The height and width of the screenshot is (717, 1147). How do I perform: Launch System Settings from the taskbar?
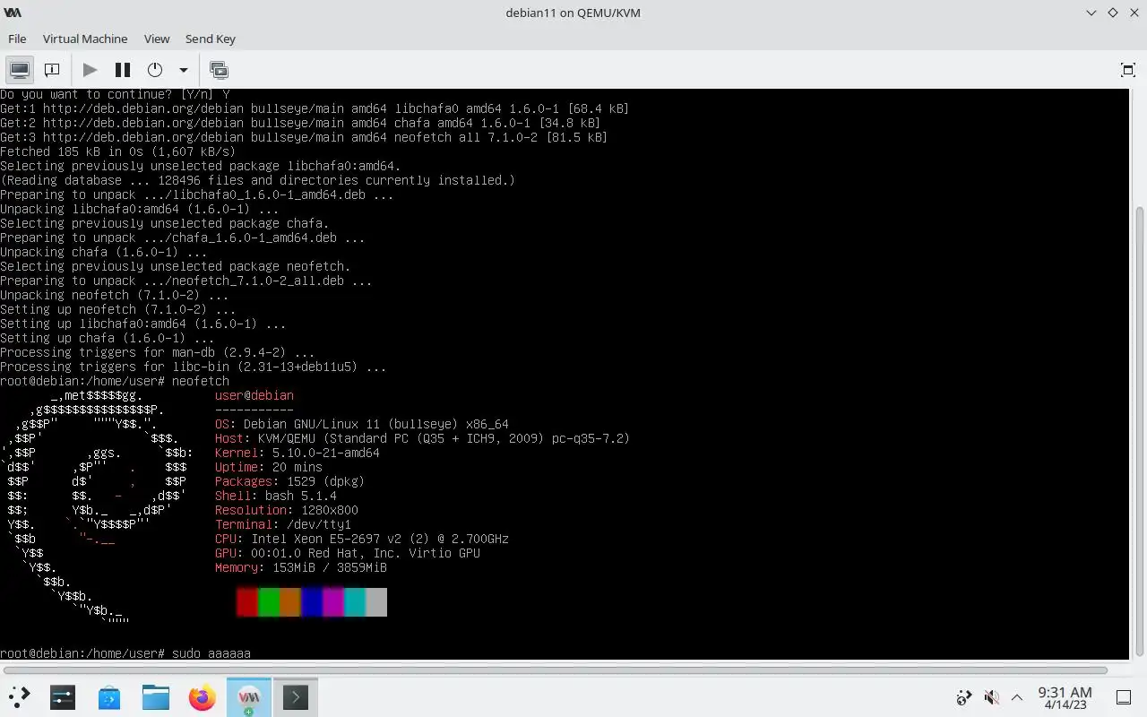click(x=63, y=696)
